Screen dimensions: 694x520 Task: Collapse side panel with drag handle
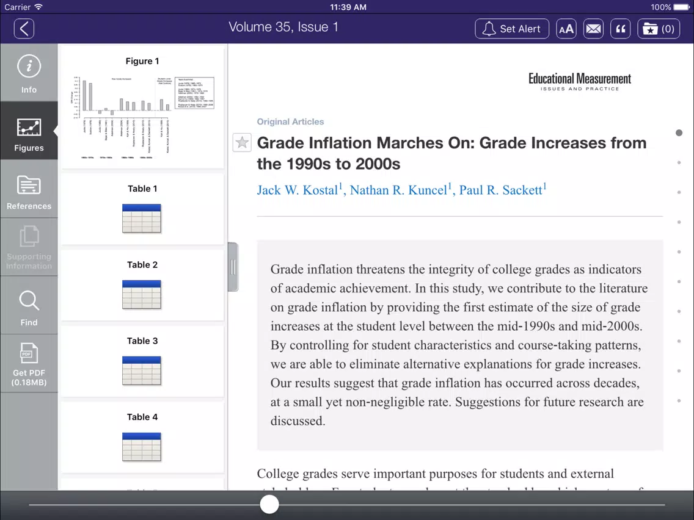tap(233, 267)
